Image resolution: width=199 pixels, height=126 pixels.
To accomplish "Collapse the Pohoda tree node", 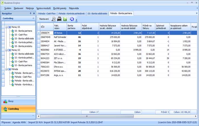I will [x=6, y=69].
